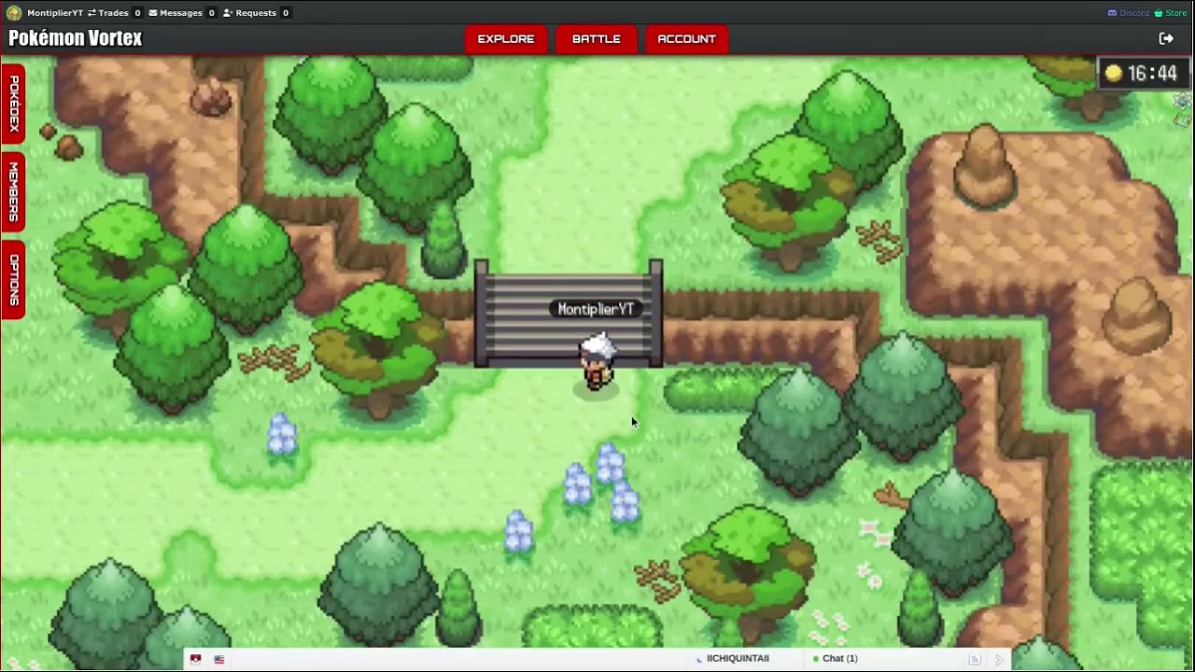Open the Messages inbox link

(x=182, y=13)
